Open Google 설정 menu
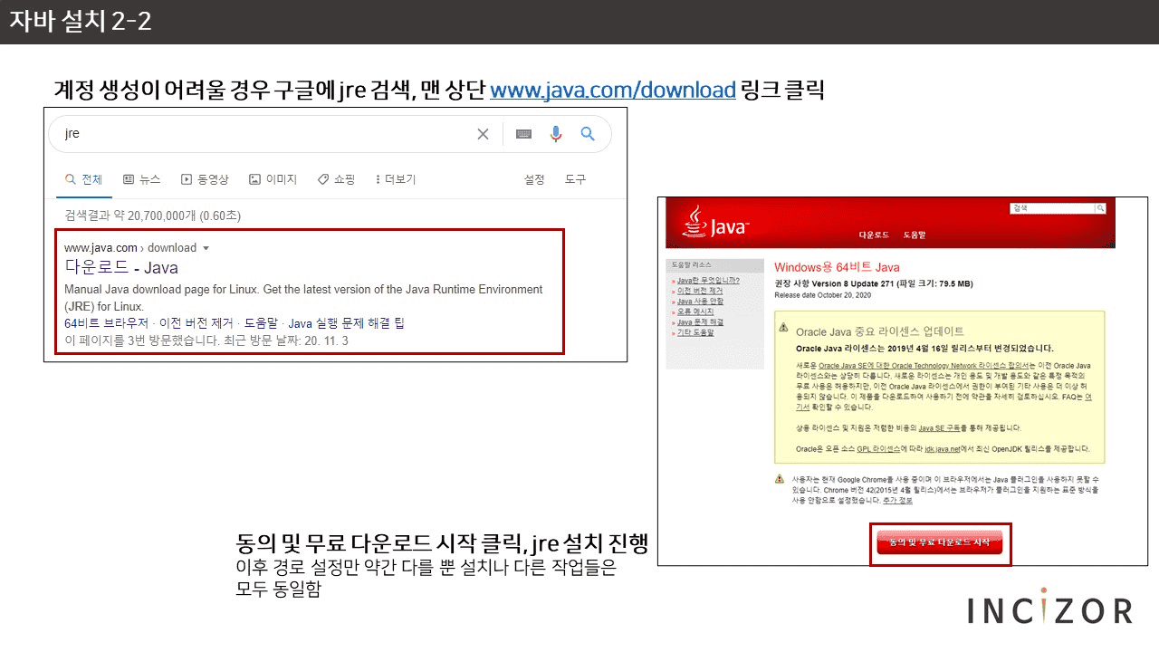 click(534, 179)
